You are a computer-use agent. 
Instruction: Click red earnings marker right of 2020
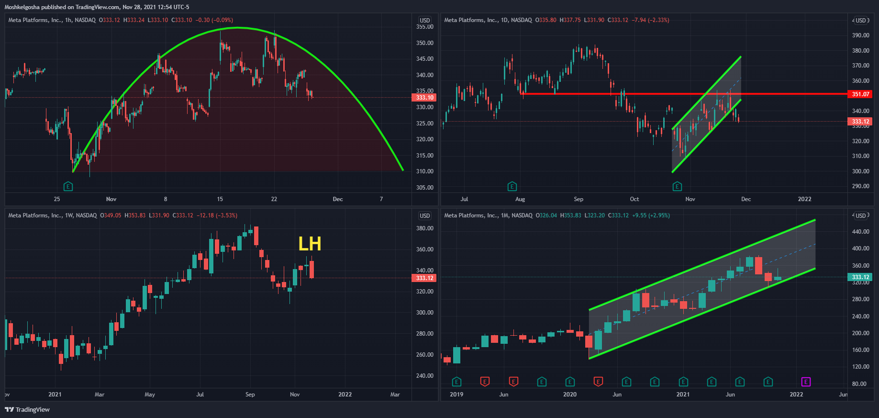(598, 382)
